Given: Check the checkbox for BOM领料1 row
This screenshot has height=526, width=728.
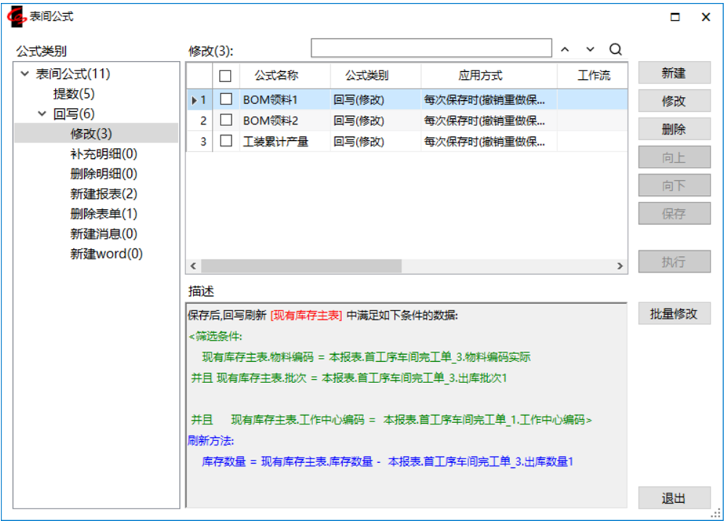Looking at the screenshot, I should pyautogui.click(x=226, y=99).
